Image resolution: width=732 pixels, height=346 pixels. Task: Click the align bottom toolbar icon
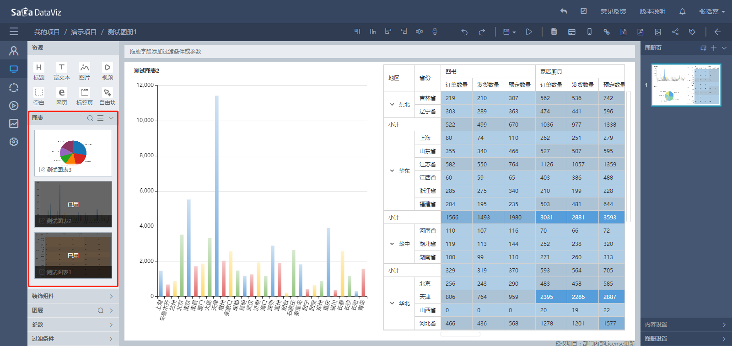tap(373, 32)
